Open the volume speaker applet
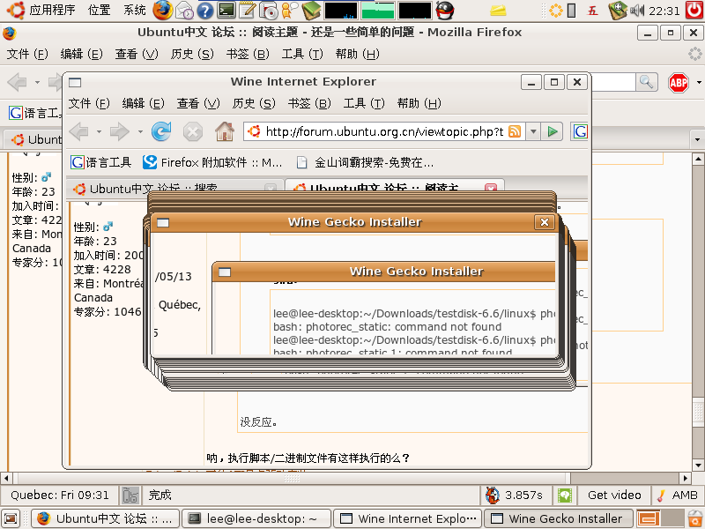 point(636,11)
